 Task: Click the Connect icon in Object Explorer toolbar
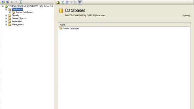(3, 2)
